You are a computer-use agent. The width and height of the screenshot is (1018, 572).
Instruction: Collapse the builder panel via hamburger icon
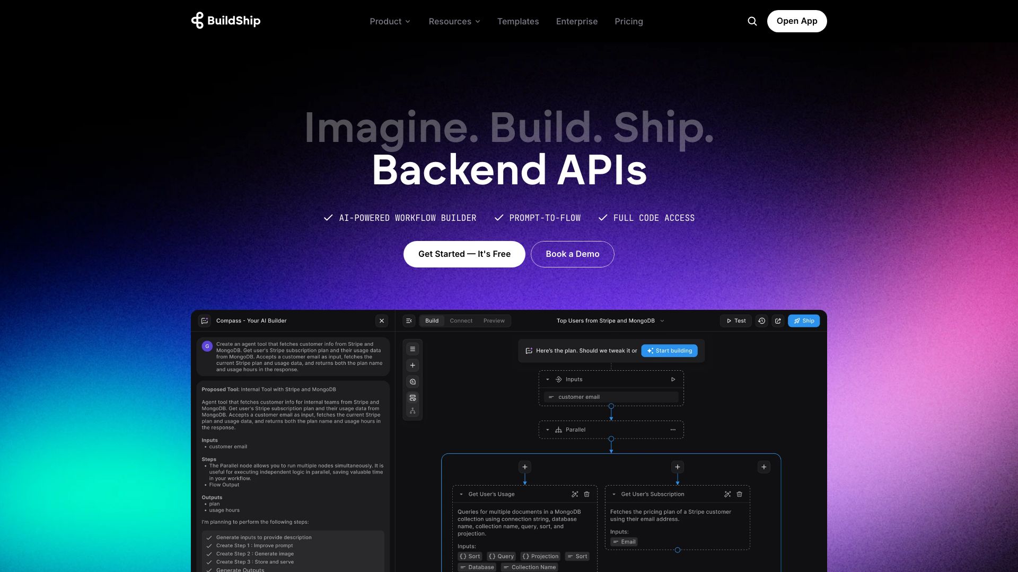[409, 320]
